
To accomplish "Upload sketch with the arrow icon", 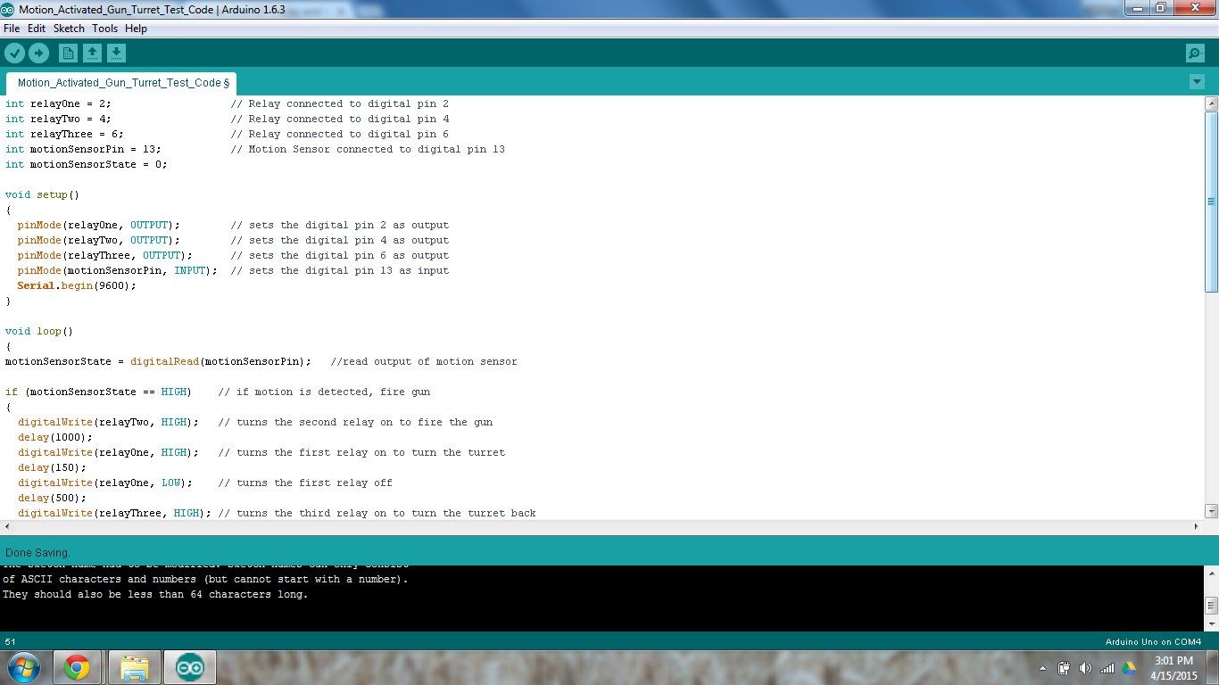I will point(38,54).
